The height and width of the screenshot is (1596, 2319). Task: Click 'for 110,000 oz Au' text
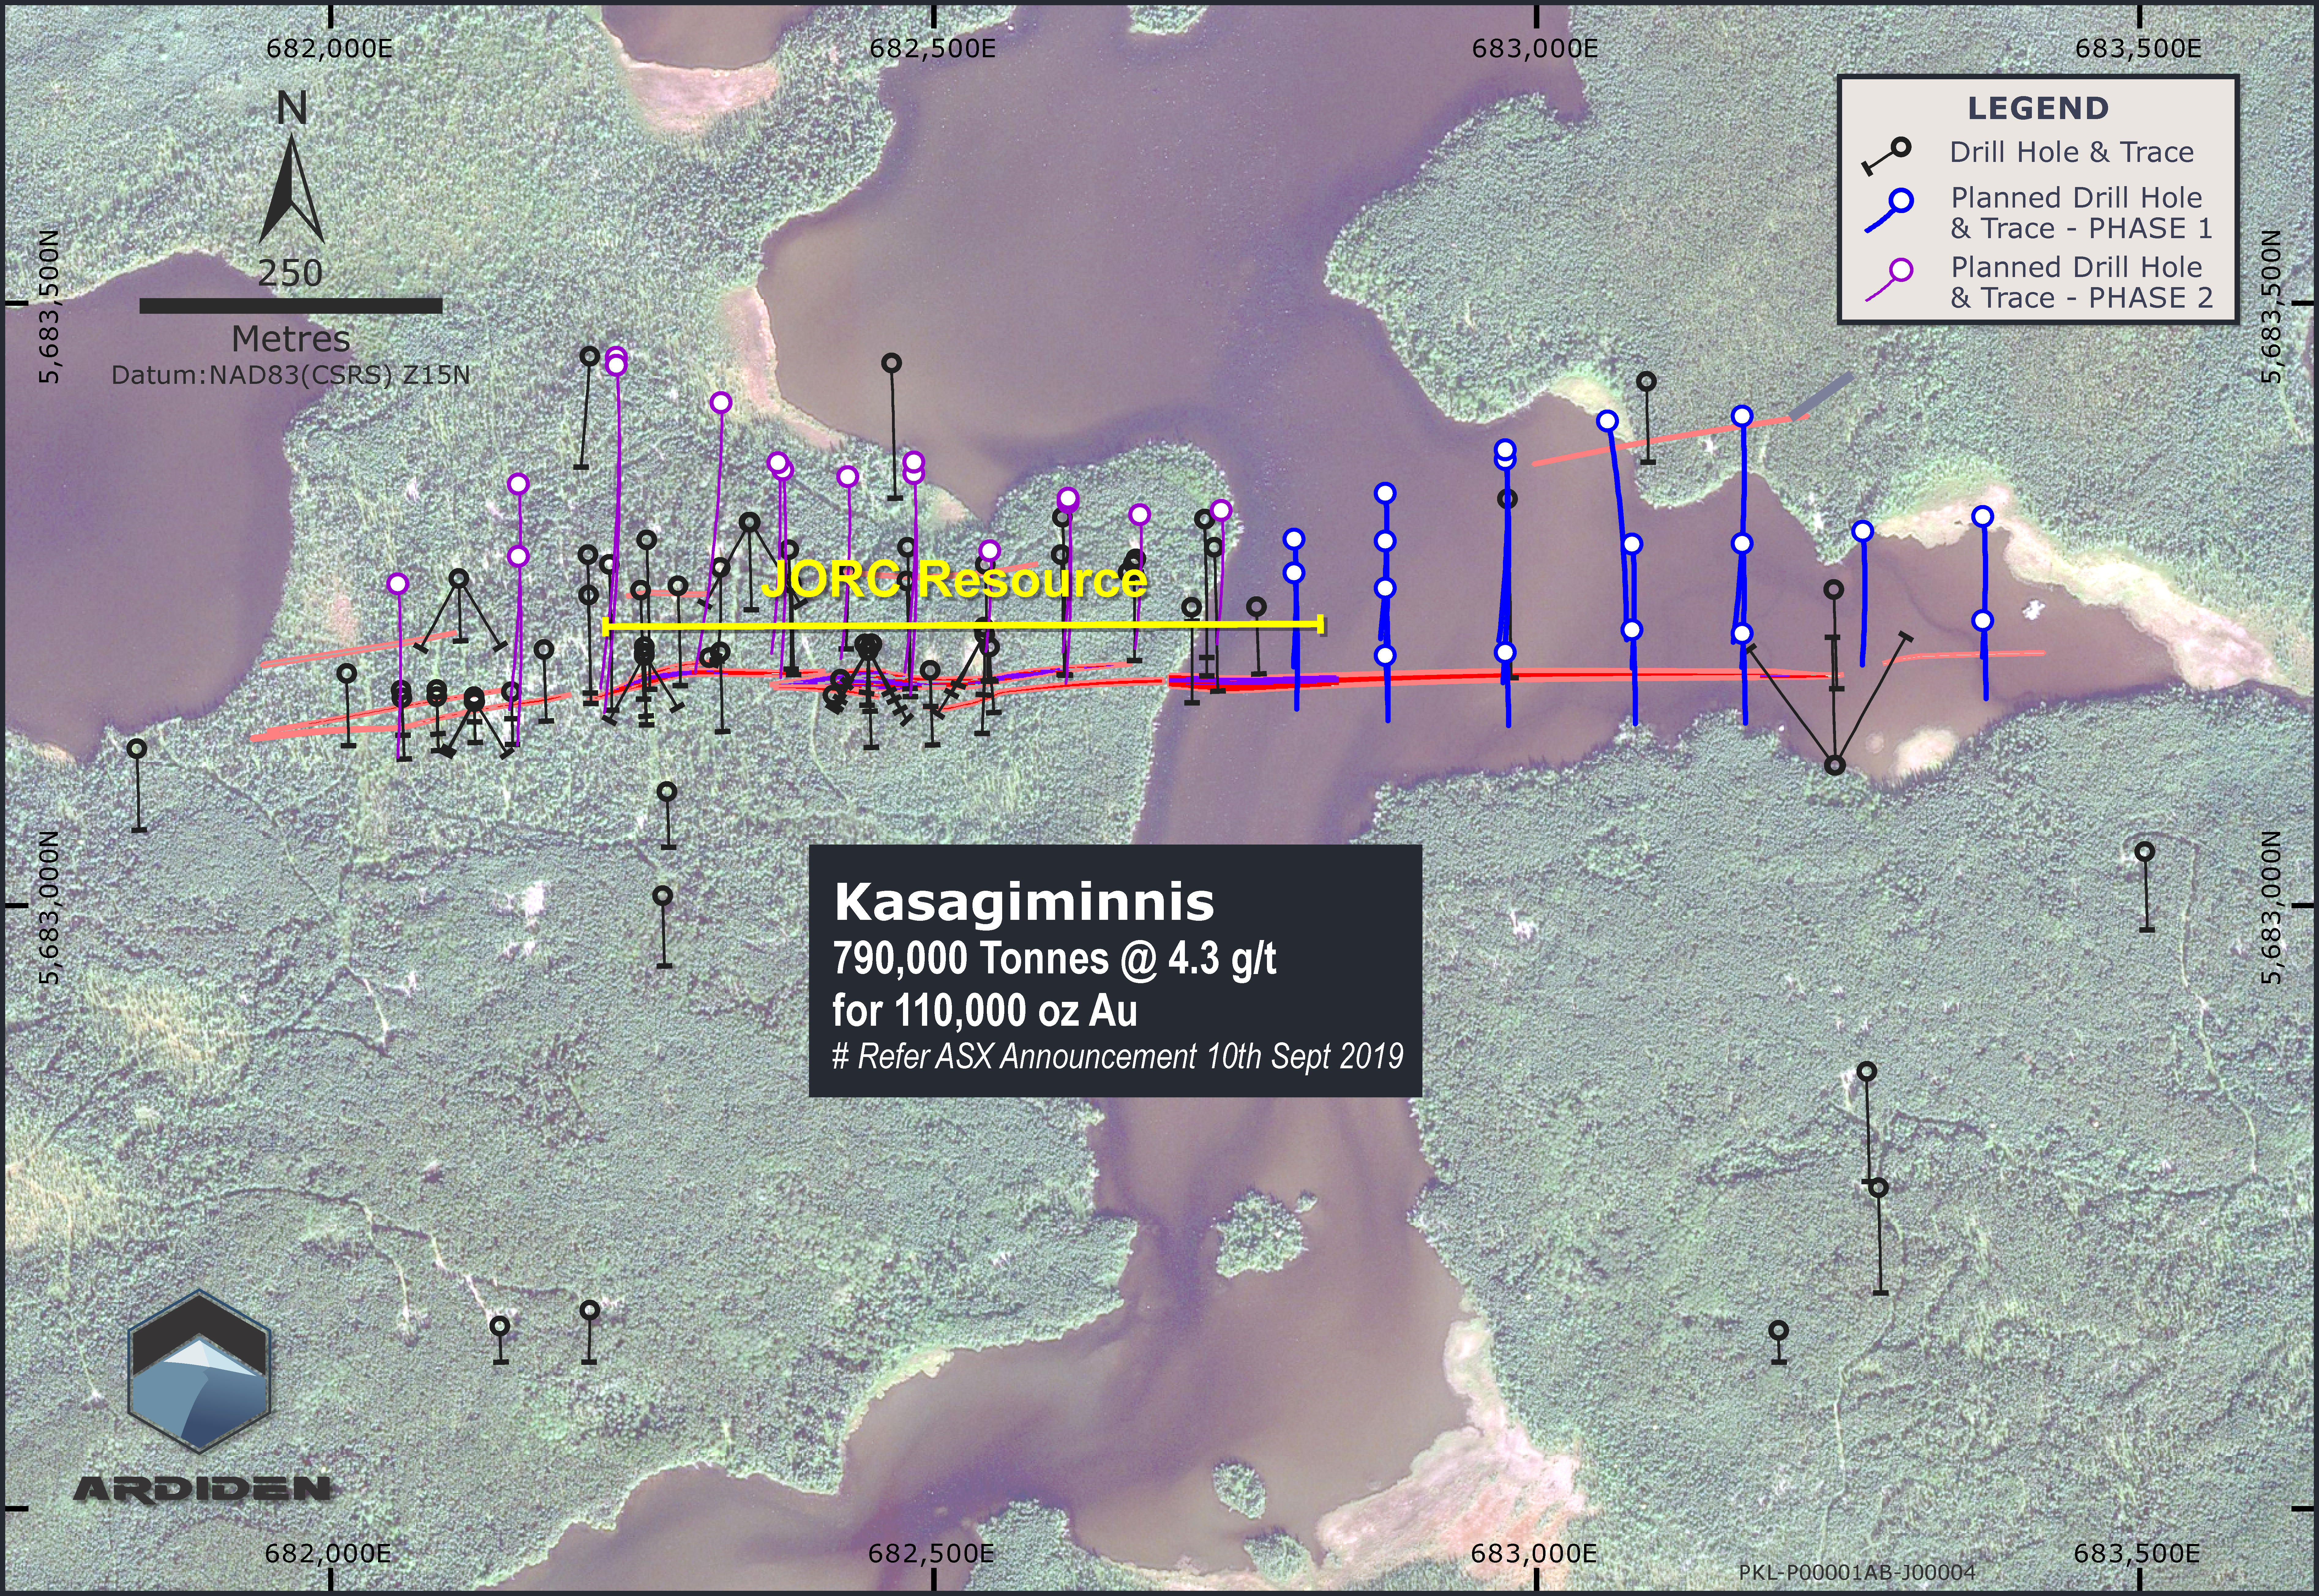(x=985, y=1011)
